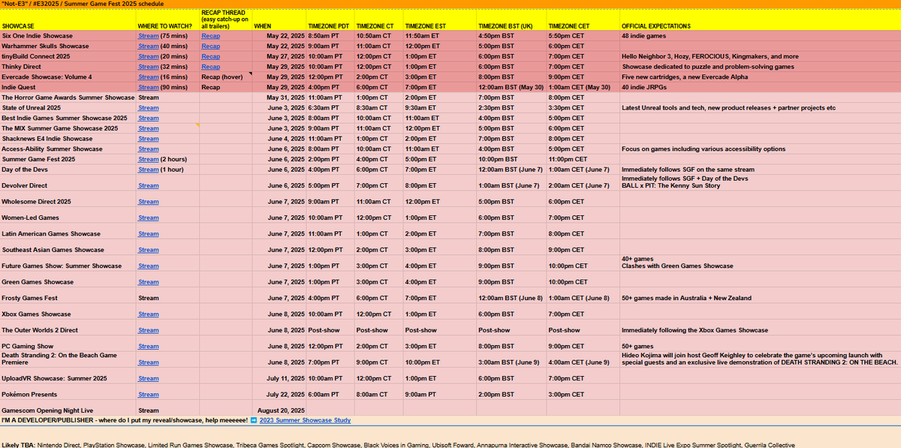Screen dimensions: 901x448
Task: Open Recap link for Warhammer Skulls Showcase
Action: click(210, 46)
